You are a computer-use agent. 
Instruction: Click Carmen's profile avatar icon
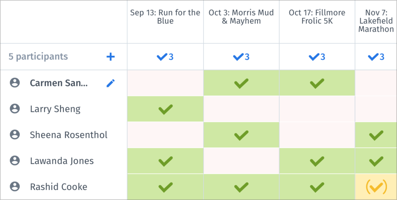pos(15,83)
